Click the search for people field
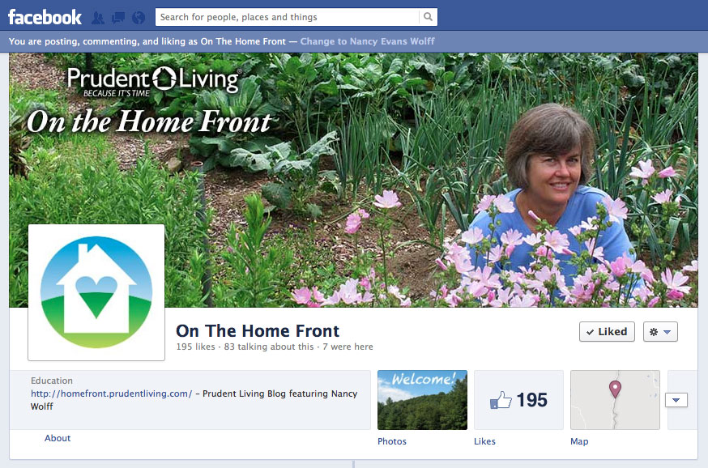This screenshot has height=468, width=708. tap(288, 17)
